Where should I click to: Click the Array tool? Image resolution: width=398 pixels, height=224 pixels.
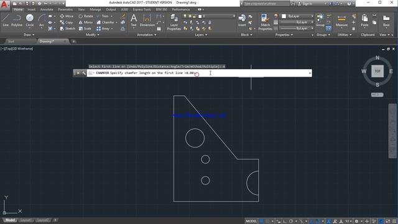(103, 29)
